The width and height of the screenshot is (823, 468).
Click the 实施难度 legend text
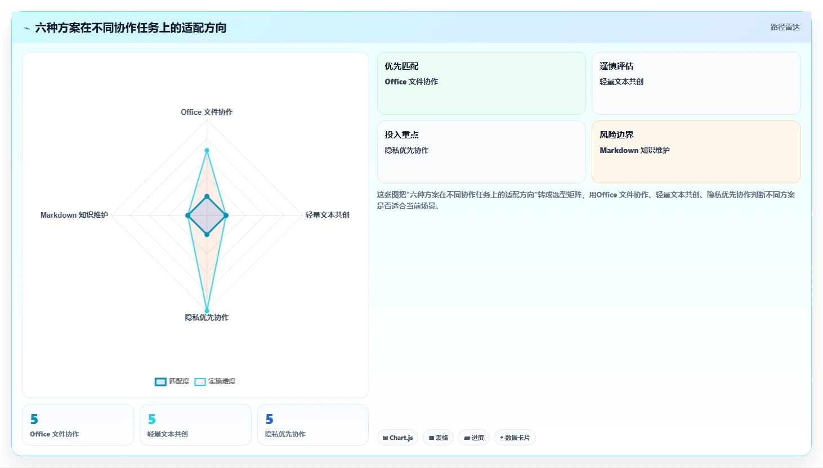click(222, 381)
